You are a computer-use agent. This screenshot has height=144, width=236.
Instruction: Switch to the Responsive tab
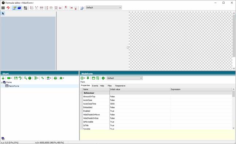[x=120, y=86]
